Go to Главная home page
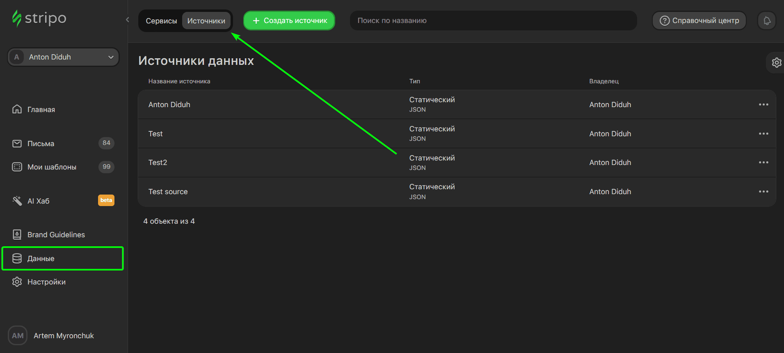The height and width of the screenshot is (353, 784). point(41,110)
